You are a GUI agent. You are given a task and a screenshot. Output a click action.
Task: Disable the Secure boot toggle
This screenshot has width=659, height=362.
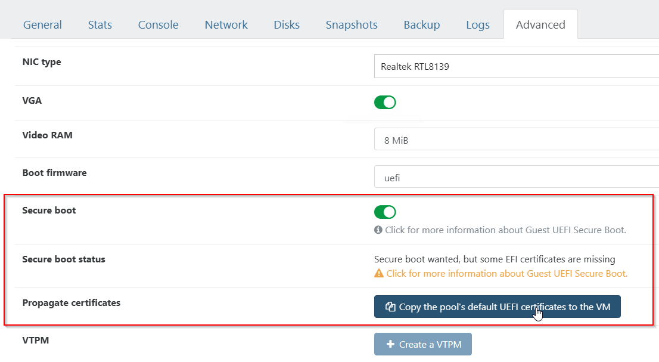385,212
